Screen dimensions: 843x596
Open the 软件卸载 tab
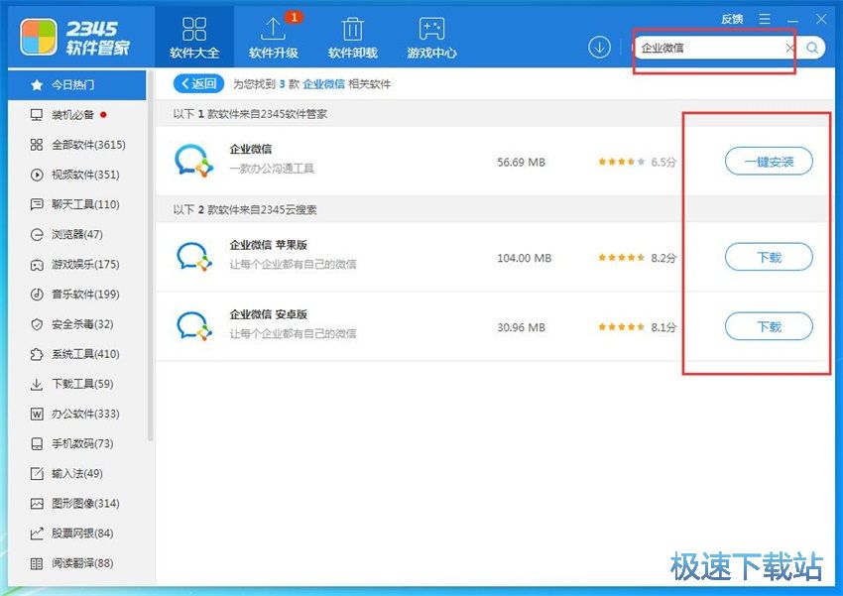pyautogui.click(x=353, y=37)
